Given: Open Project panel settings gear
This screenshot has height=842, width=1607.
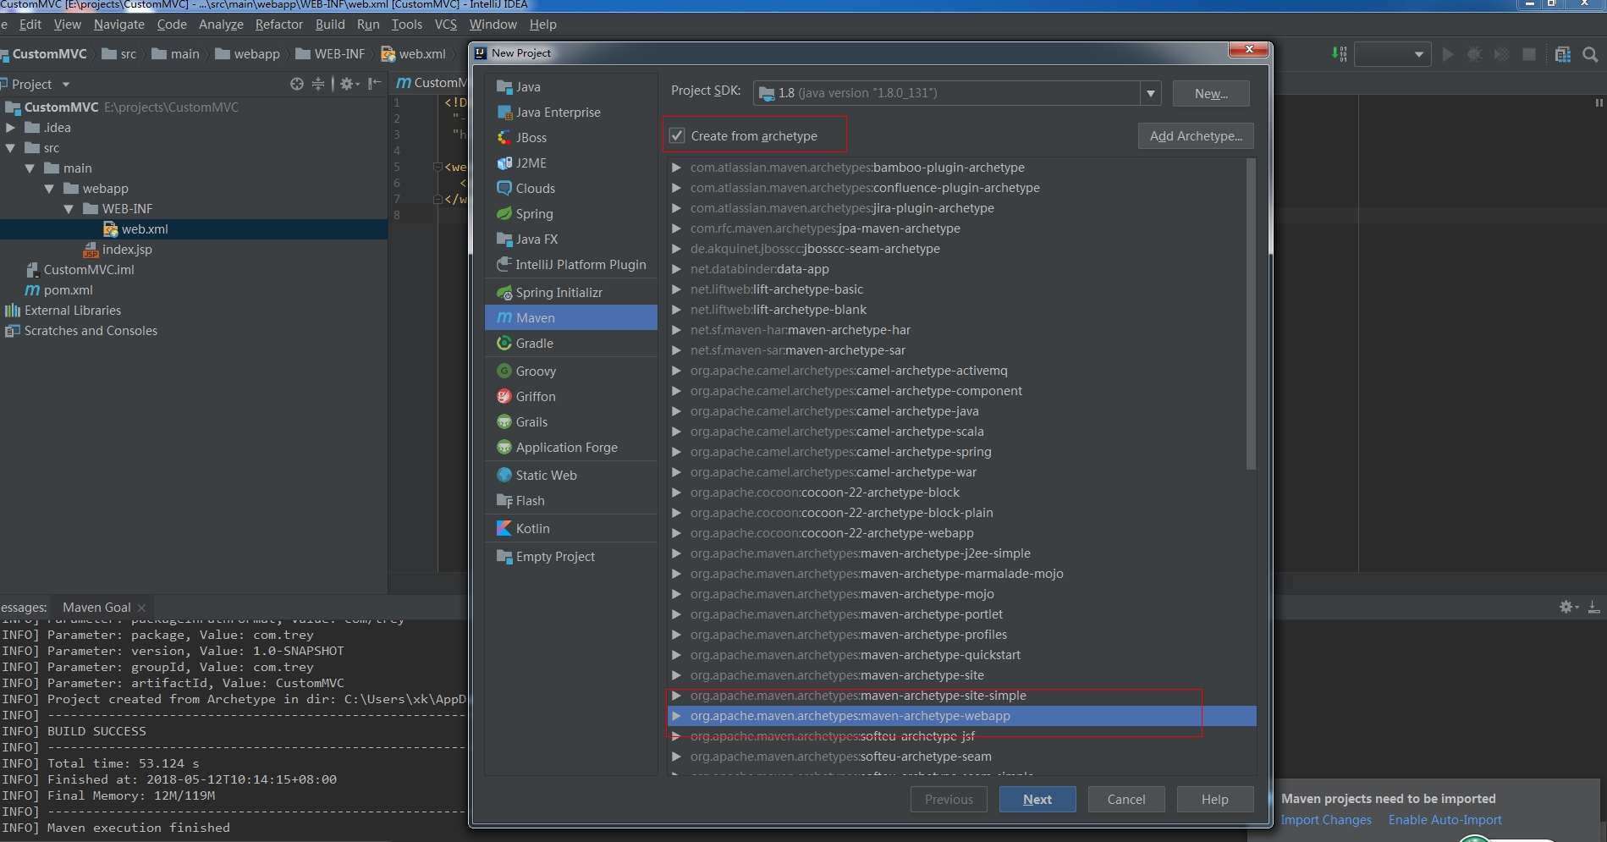Looking at the screenshot, I should click(349, 84).
